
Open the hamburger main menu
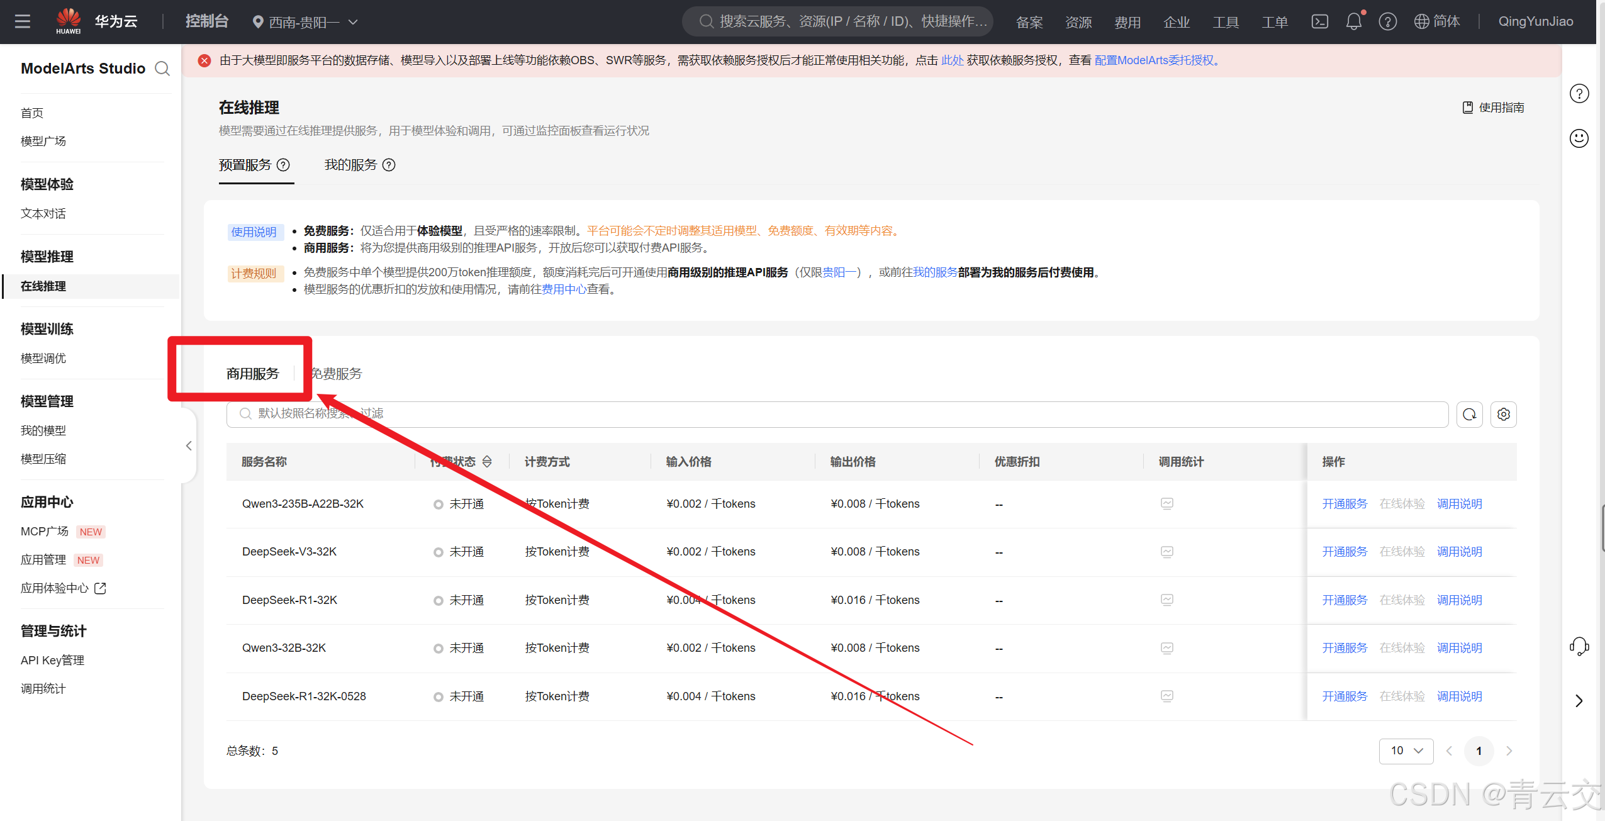coord(23,21)
